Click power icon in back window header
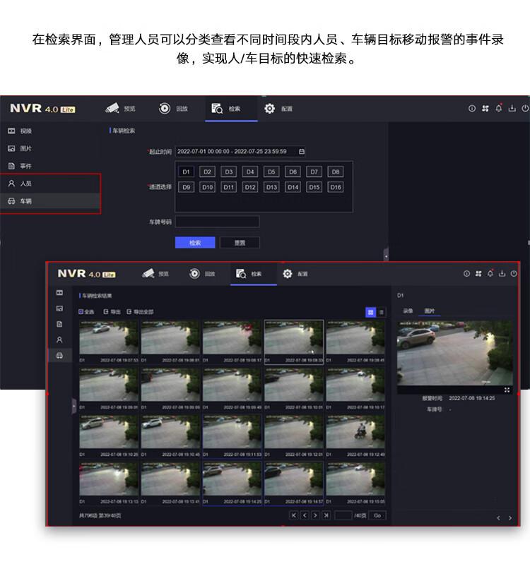Image resolution: width=530 pixels, height=564 pixels. [525, 108]
